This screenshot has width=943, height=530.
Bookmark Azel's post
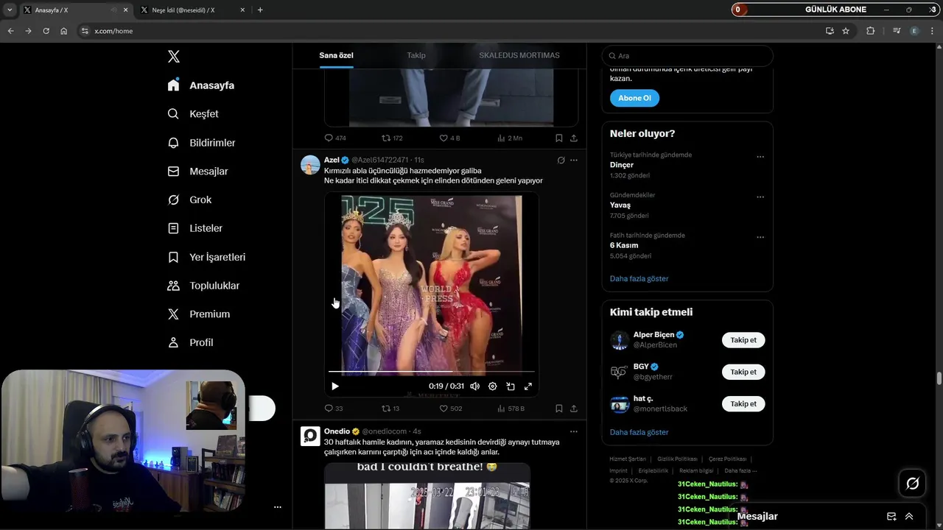coord(559,409)
